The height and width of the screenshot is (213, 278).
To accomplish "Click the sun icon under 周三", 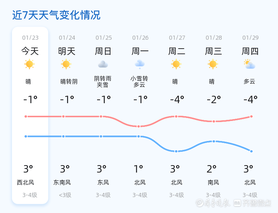I will [x=213, y=64].
